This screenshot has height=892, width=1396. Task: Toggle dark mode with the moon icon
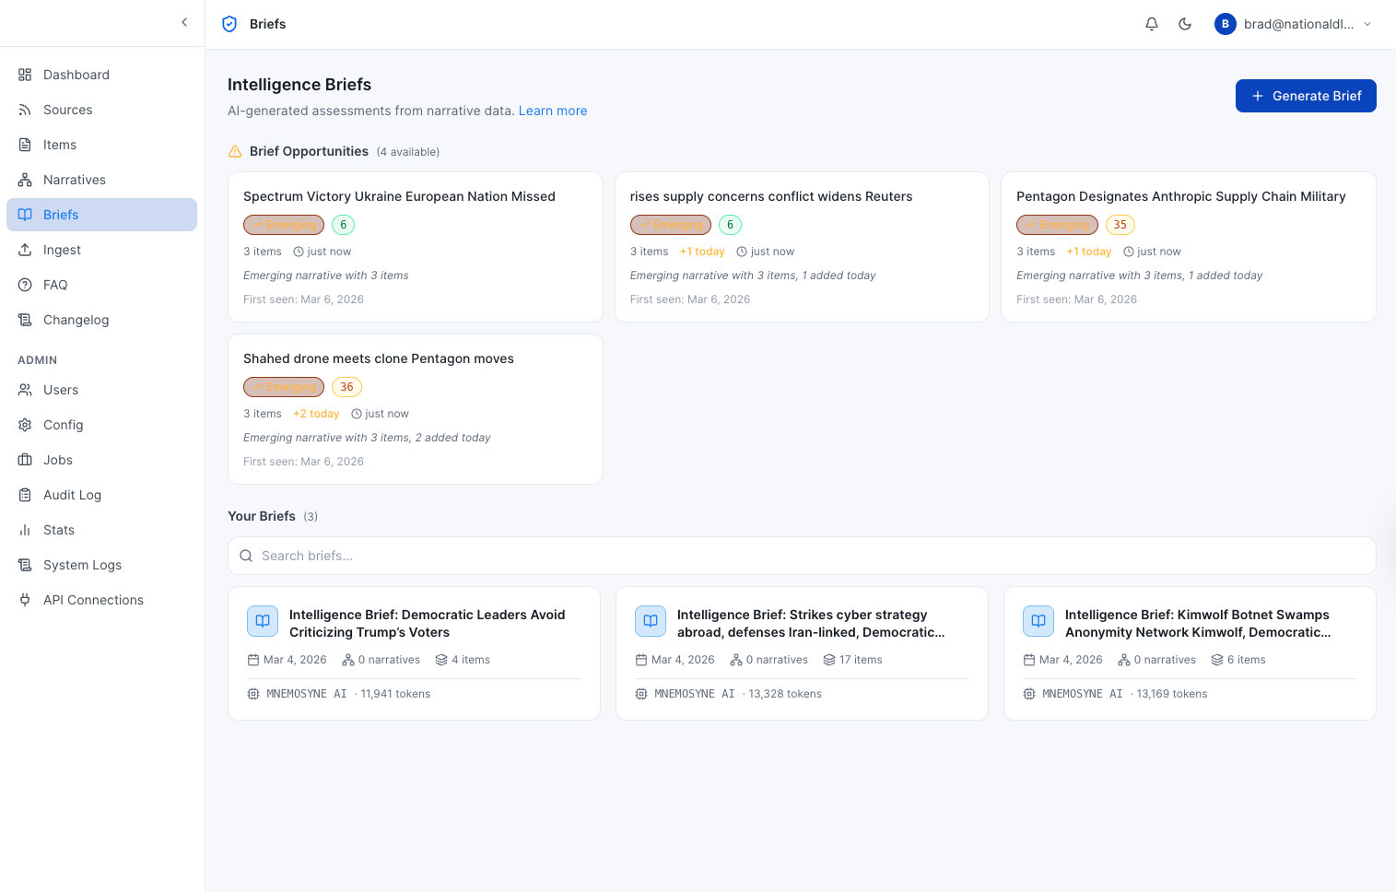pyautogui.click(x=1185, y=24)
